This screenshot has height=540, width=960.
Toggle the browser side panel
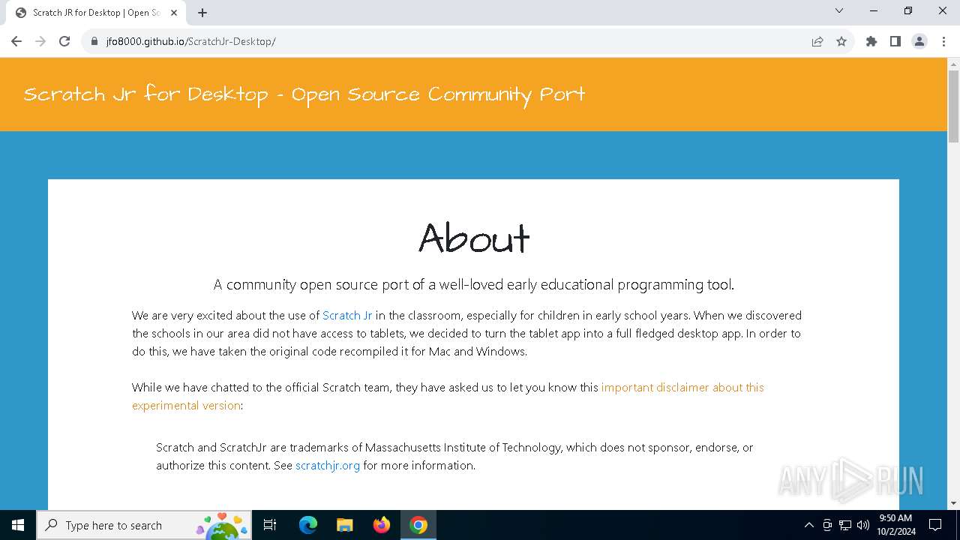[x=895, y=41]
